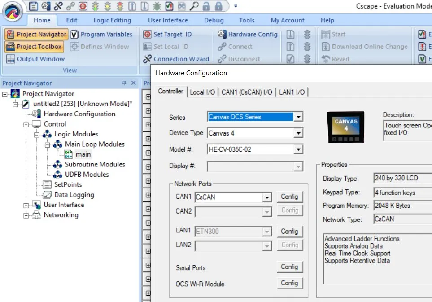
Task: Pin the Project Navigator panel
Action: (124, 83)
